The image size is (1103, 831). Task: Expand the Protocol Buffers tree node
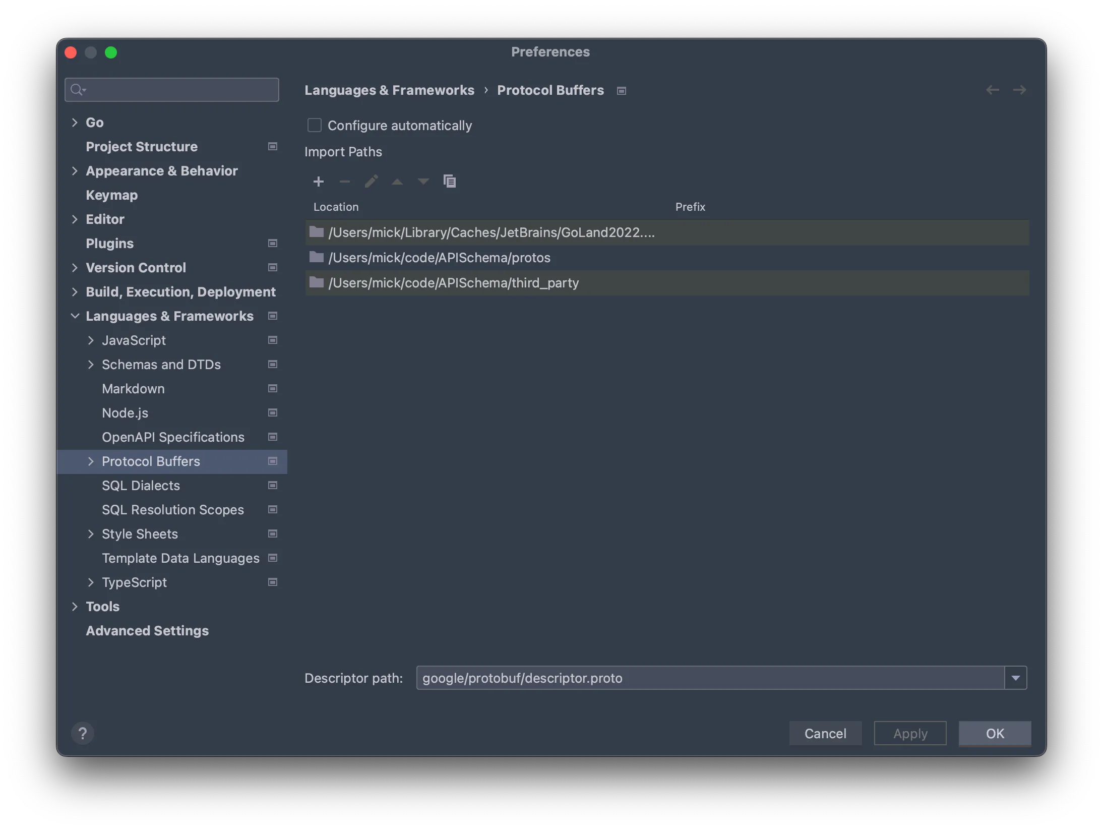click(91, 461)
